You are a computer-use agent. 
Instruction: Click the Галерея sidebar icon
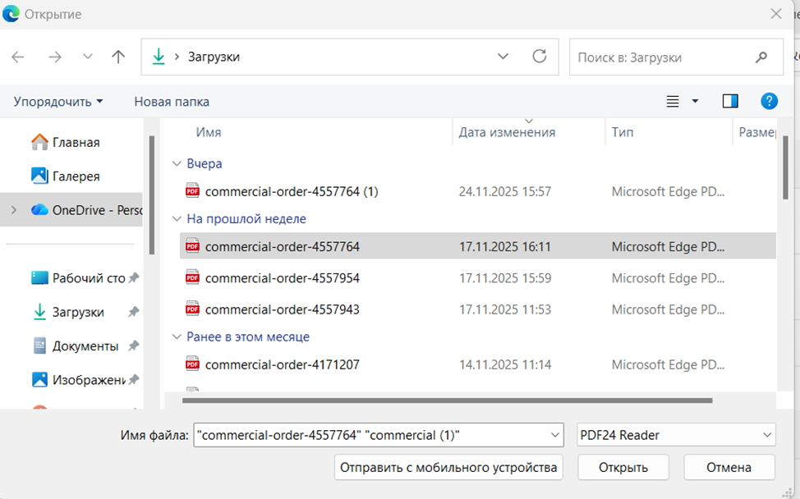click(39, 176)
